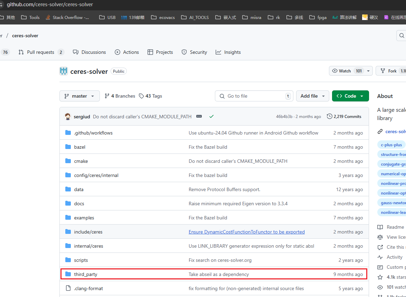This screenshot has width=406, height=297.
Task: Open the Pull requests tab
Action: pyautogui.click(x=41, y=52)
